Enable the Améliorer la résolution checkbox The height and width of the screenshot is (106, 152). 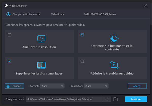(x=9, y=35)
